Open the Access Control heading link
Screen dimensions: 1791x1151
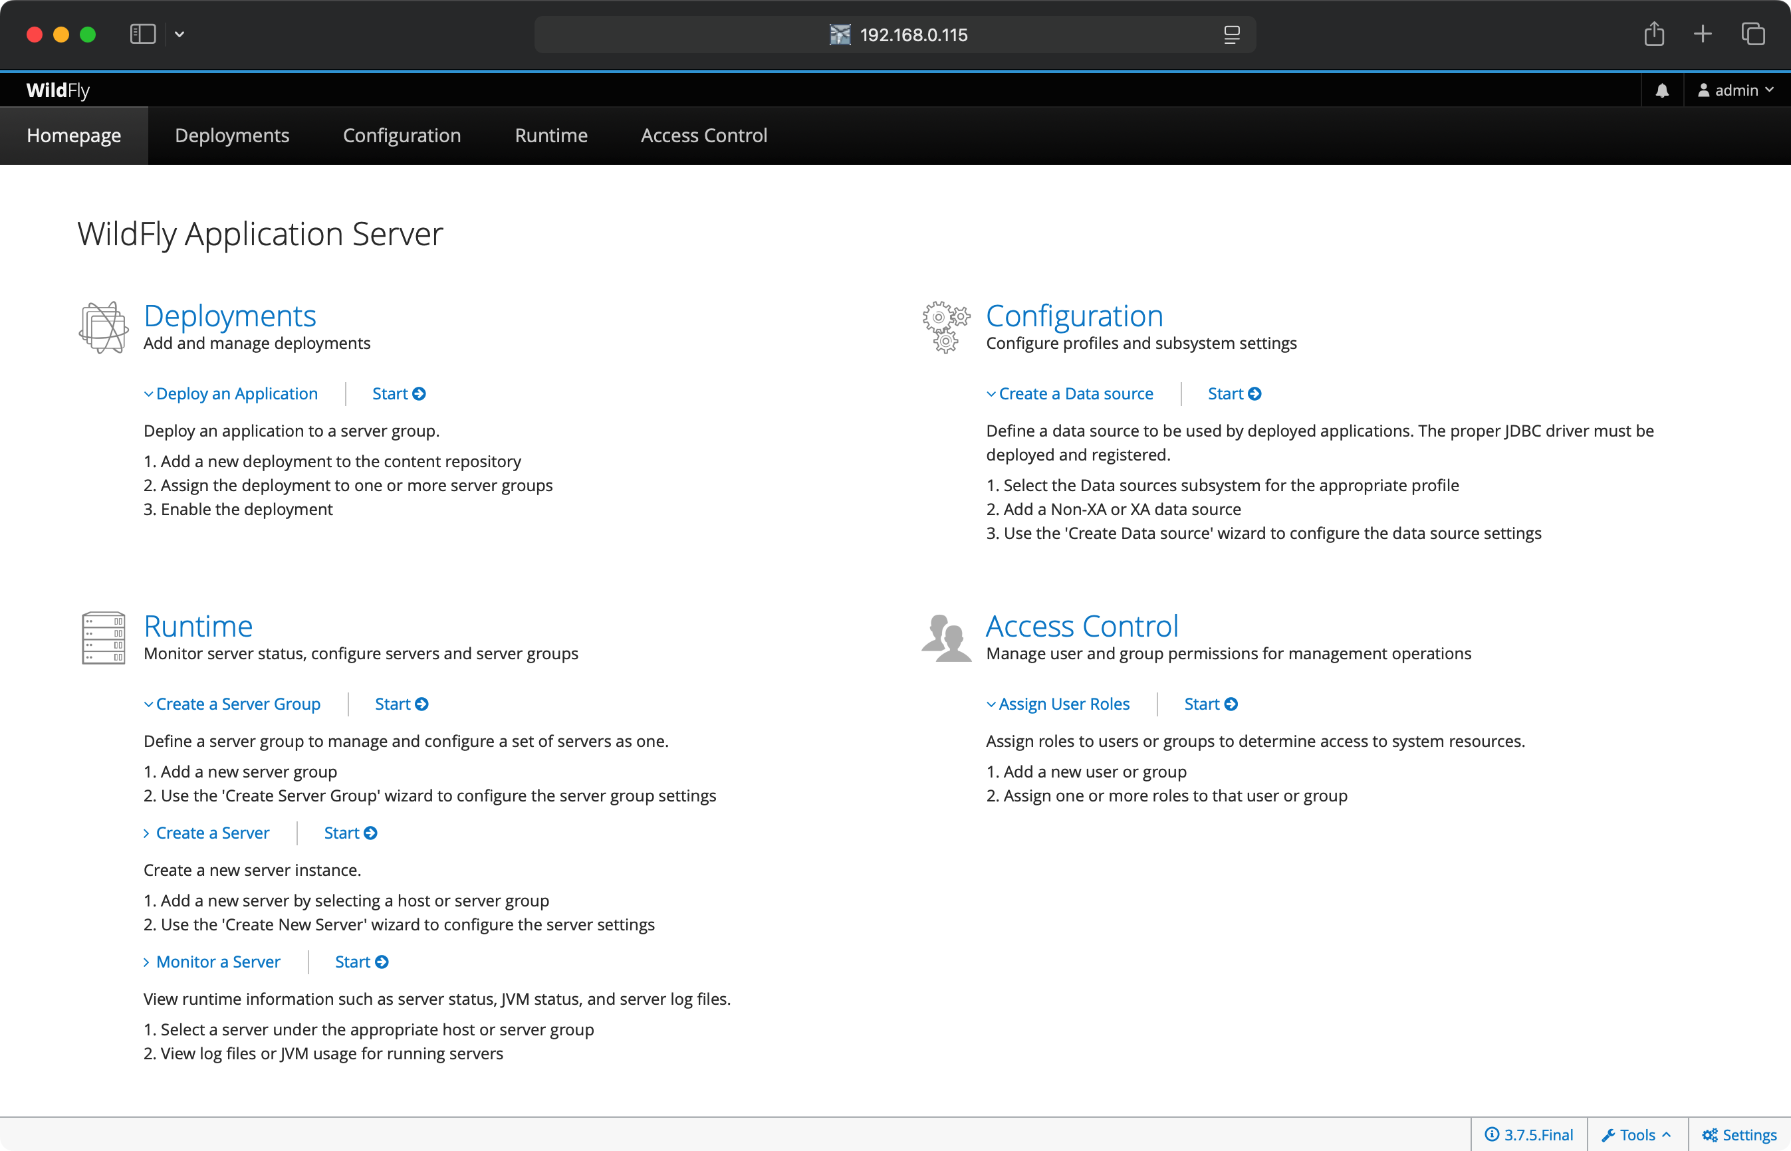(x=1082, y=625)
